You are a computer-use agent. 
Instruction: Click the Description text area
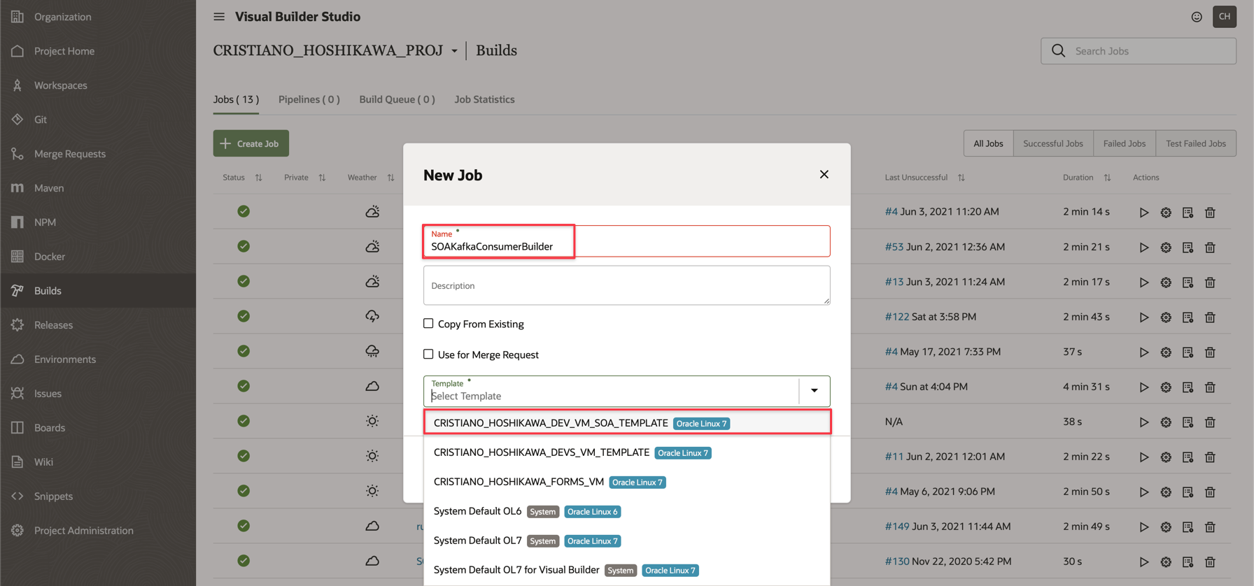coord(627,285)
